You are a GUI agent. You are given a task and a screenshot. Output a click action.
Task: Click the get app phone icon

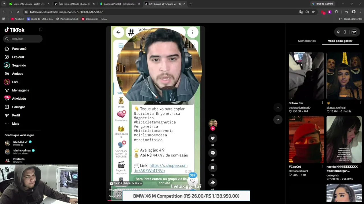[345, 32]
